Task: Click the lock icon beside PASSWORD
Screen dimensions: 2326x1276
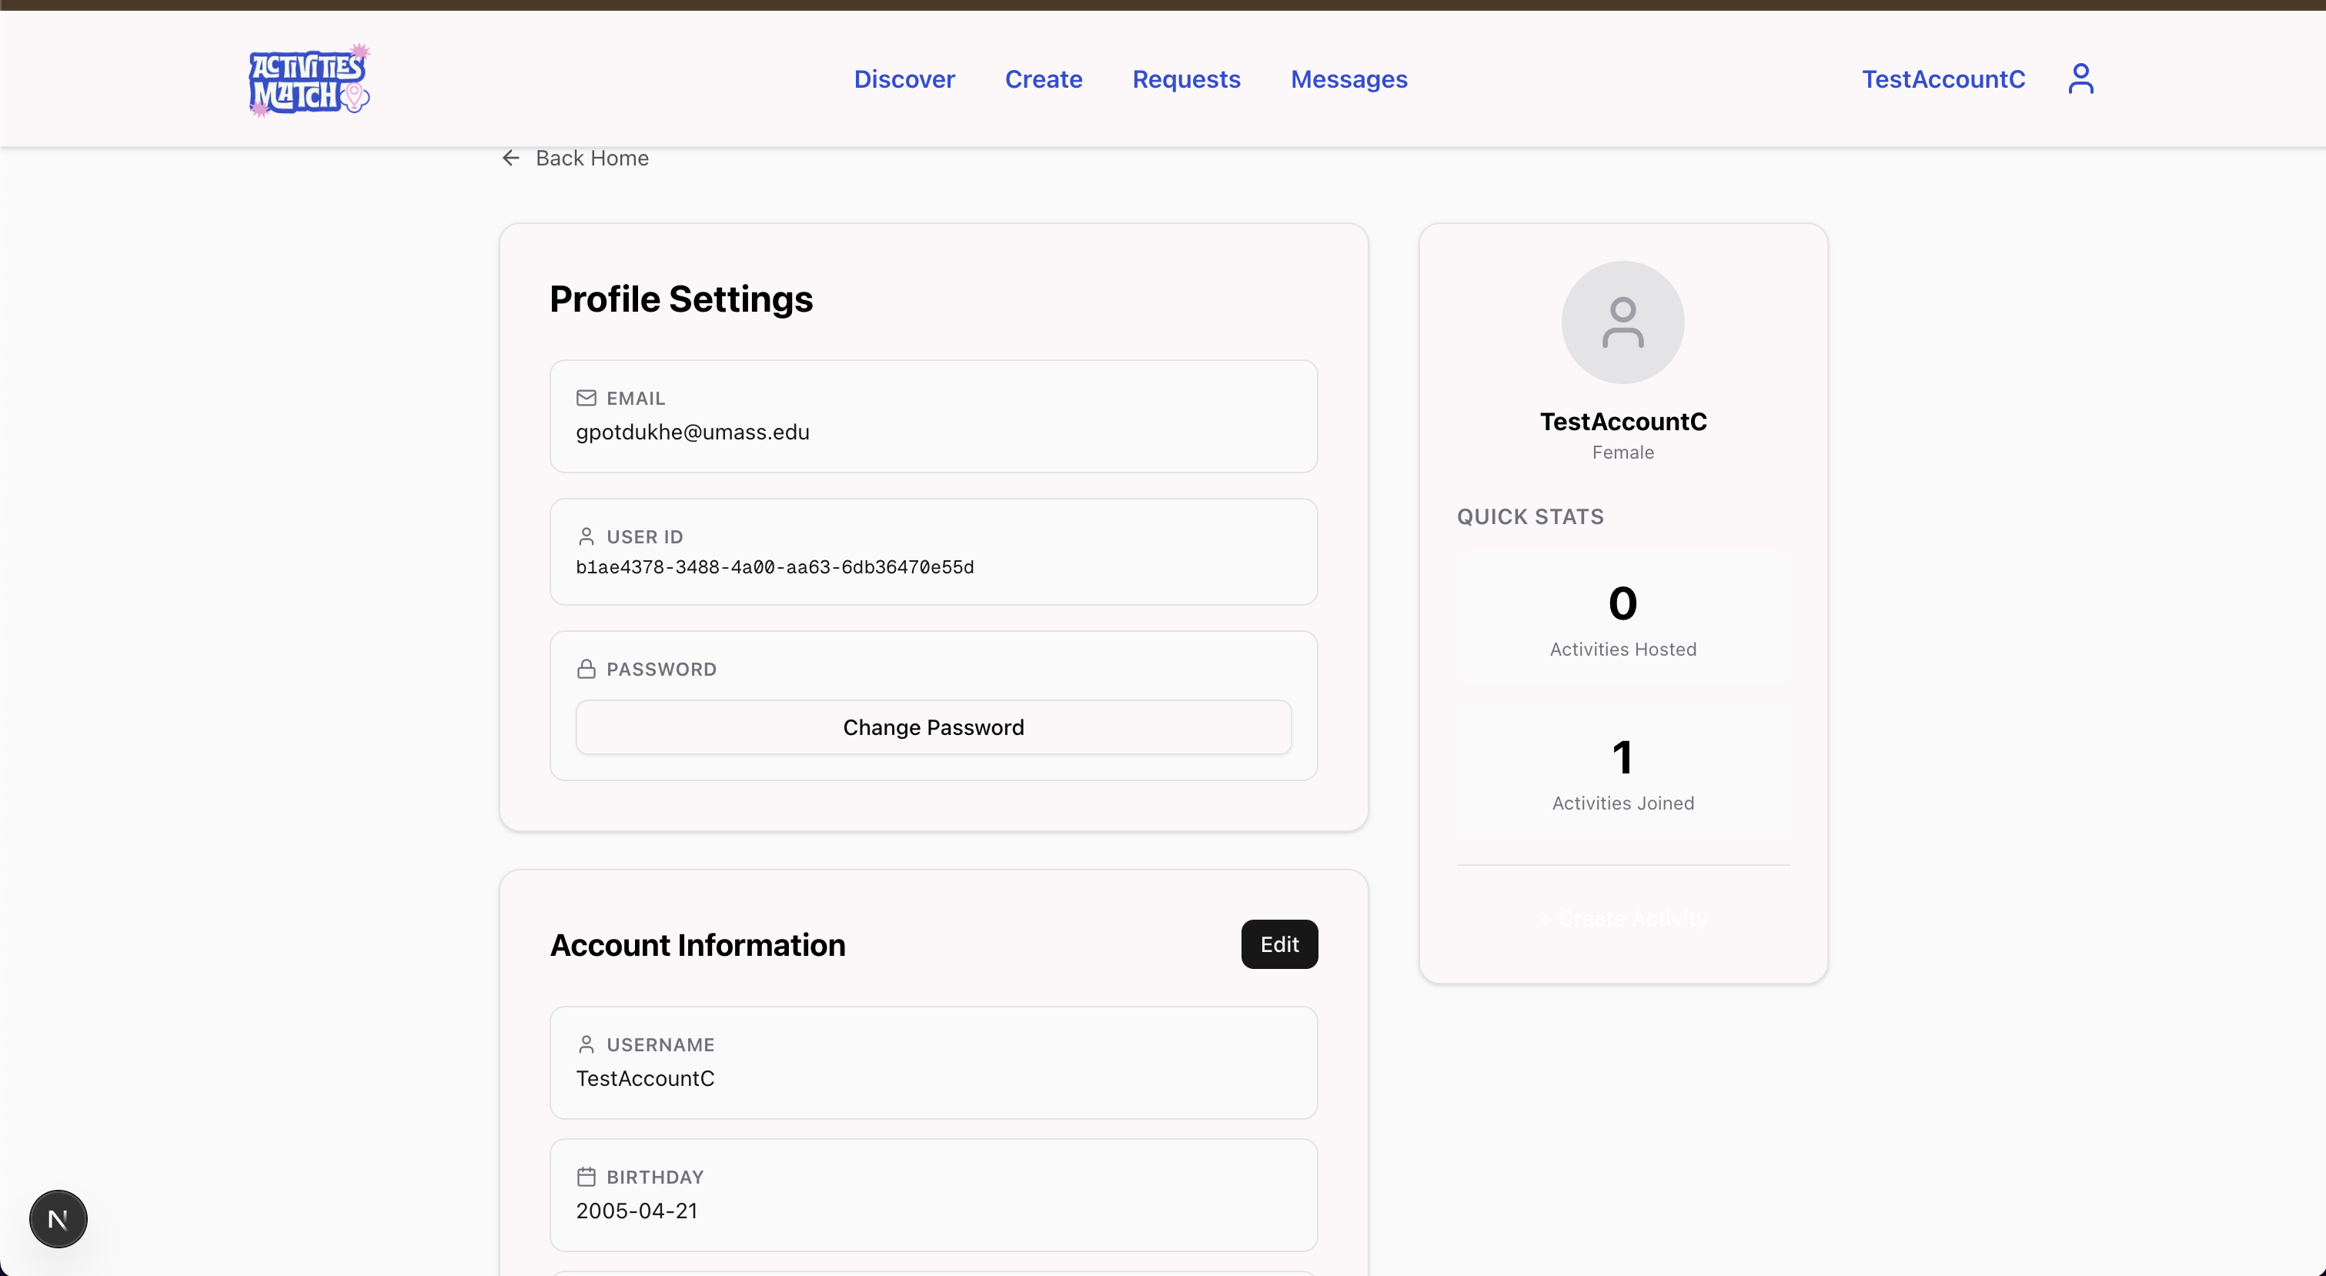Action: tap(586, 669)
